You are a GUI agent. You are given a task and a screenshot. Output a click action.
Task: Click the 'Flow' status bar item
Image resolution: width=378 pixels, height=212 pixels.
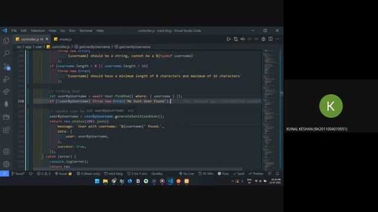[223, 174]
